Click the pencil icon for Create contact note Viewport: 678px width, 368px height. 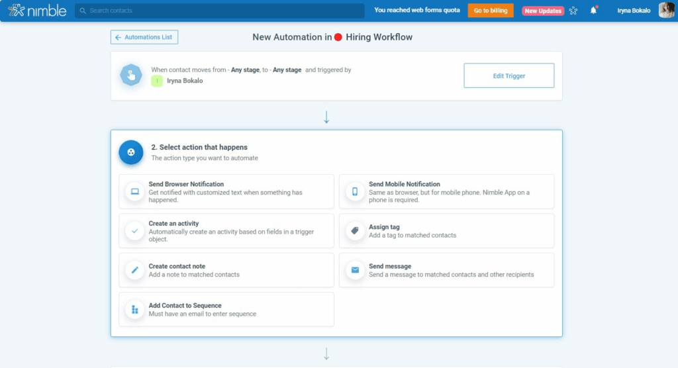click(x=135, y=270)
